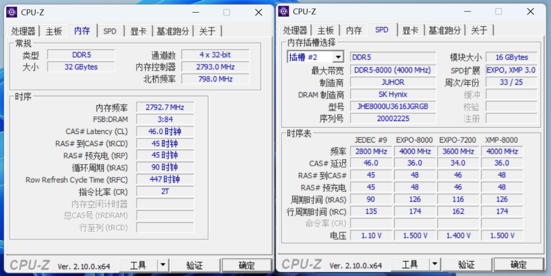
Task: Click the 798.0 MHz 北桥频率 field
Action: pos(215,79)
